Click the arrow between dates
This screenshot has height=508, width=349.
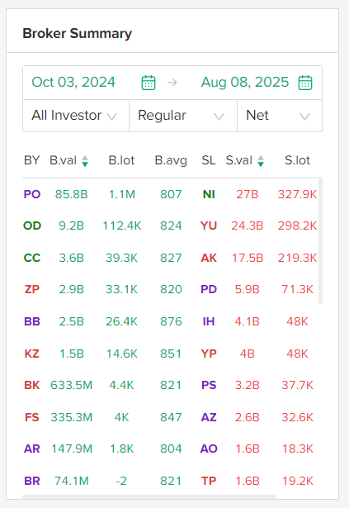coord(172,83)
